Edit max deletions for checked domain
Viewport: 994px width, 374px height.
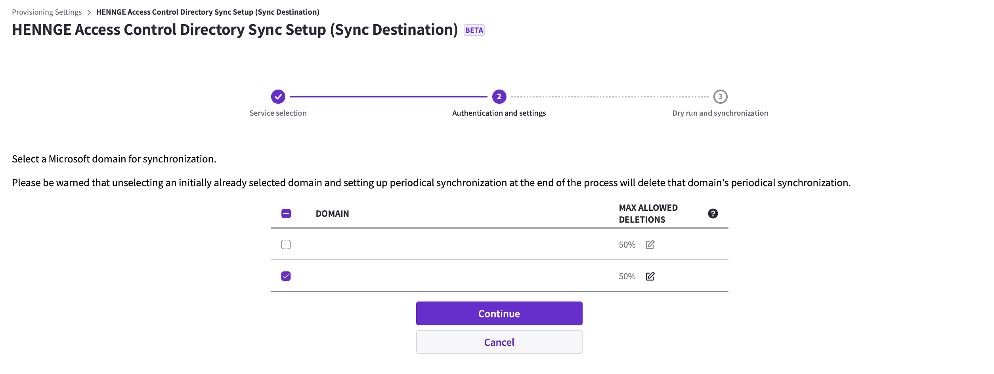pos(650,276)
